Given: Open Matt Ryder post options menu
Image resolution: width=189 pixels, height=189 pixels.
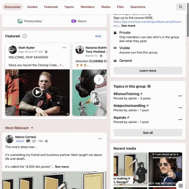Looking at the screenshot, I should [64, 48].
